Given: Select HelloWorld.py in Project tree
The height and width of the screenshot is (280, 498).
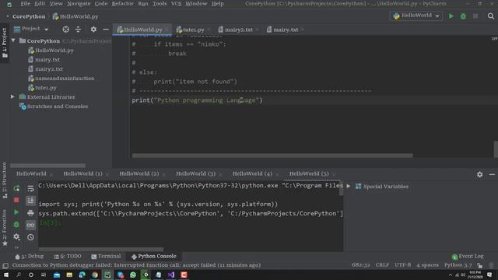Looking at the screenshot, I should click(x=51, y=50).
